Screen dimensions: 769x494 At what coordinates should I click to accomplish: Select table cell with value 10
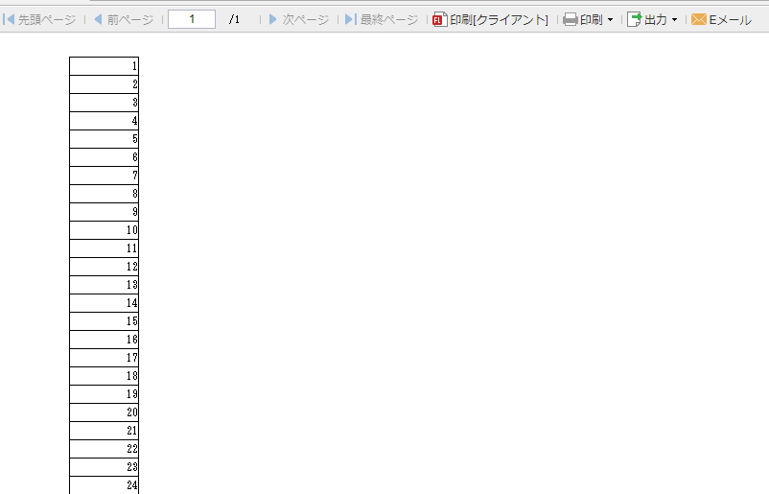pyautogui.click(x=104, y=230)
